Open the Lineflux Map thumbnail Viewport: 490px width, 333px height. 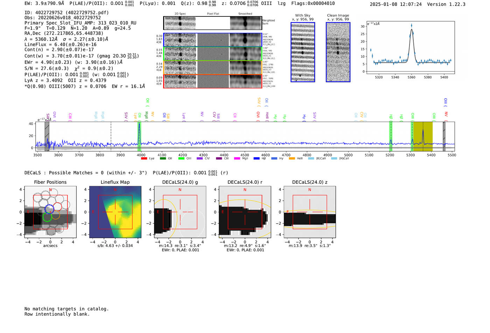(115, 212)
